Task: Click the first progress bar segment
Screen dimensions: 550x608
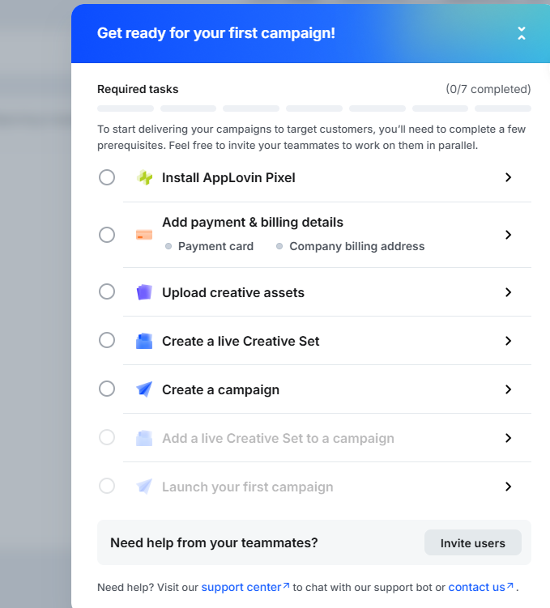Action: pos(126,108)
